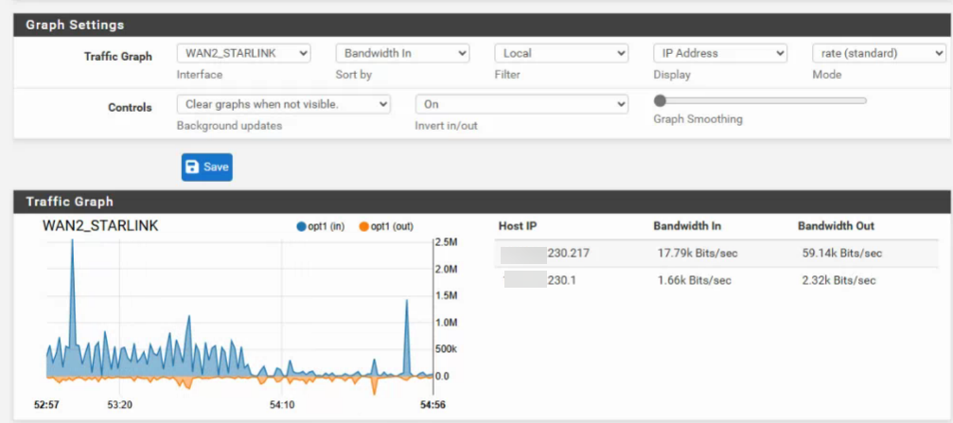This screenshot has width=953, height=423.
Task: Click the Traffic Graph panel header
Action: click(x=69, y=202)
